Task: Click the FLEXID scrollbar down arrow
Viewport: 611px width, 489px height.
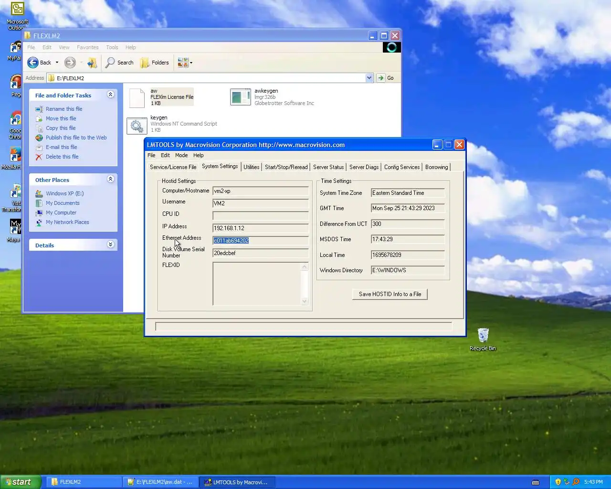Action: 305,301
